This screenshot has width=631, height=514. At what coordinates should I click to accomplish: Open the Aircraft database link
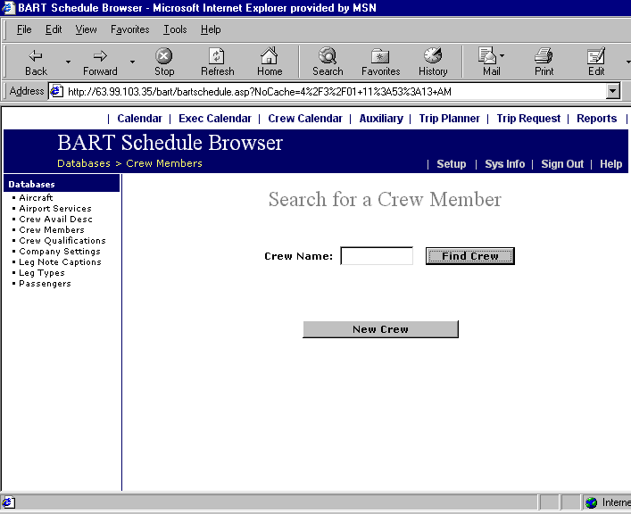point(36,198)
